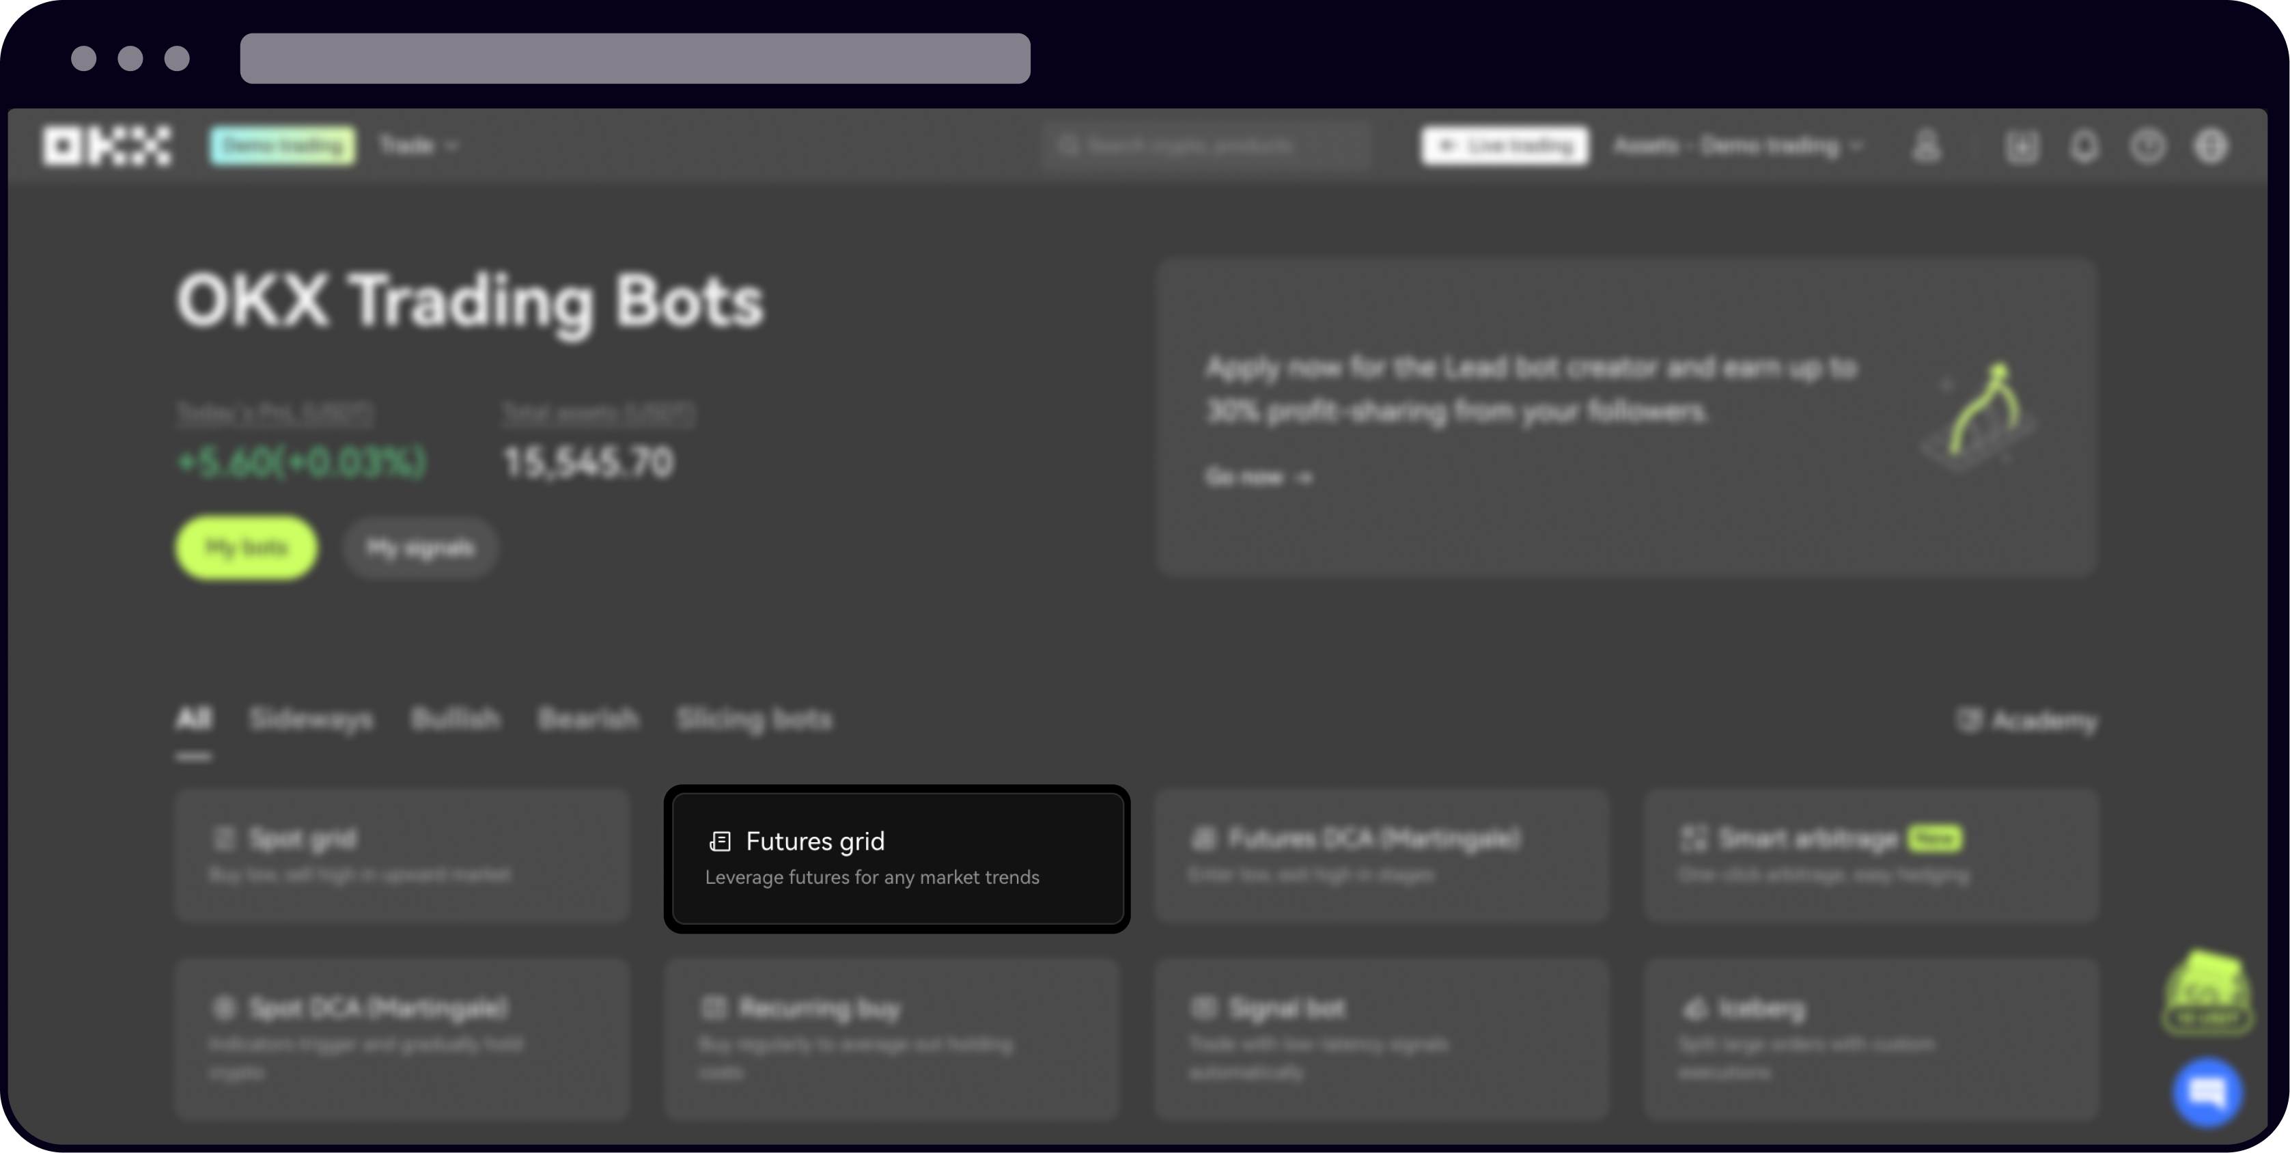Toggle the Demo trading badge
The image size is (2290, 1153).
pos(283,145)
